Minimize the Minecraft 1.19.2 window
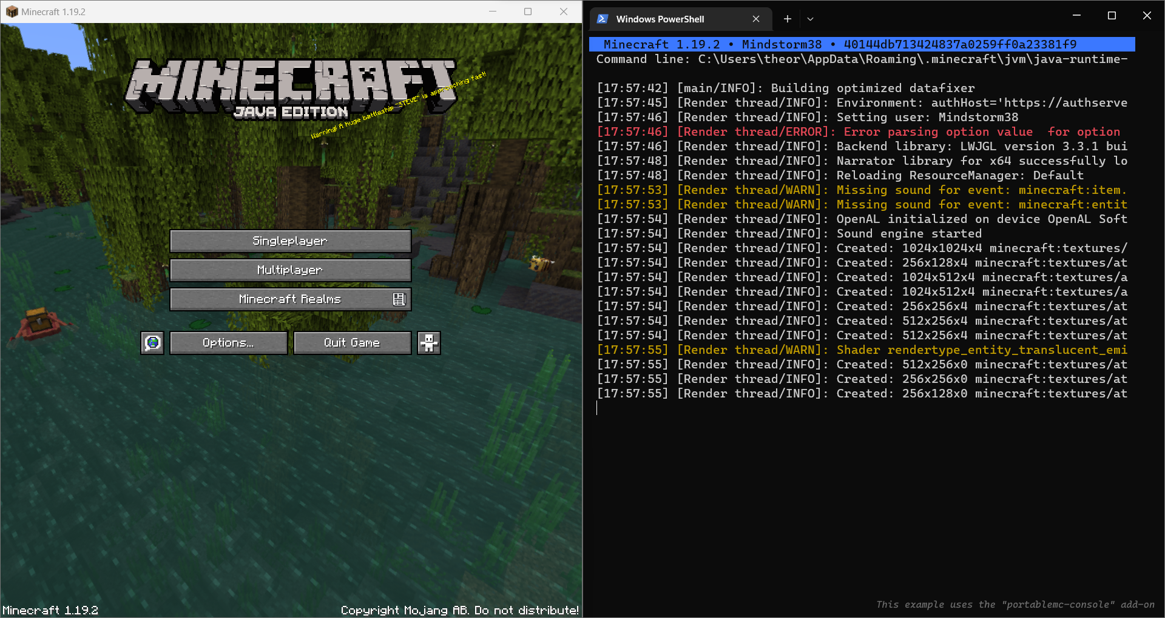Viewport: 1165px width, 618px height. tap(493, 12)
